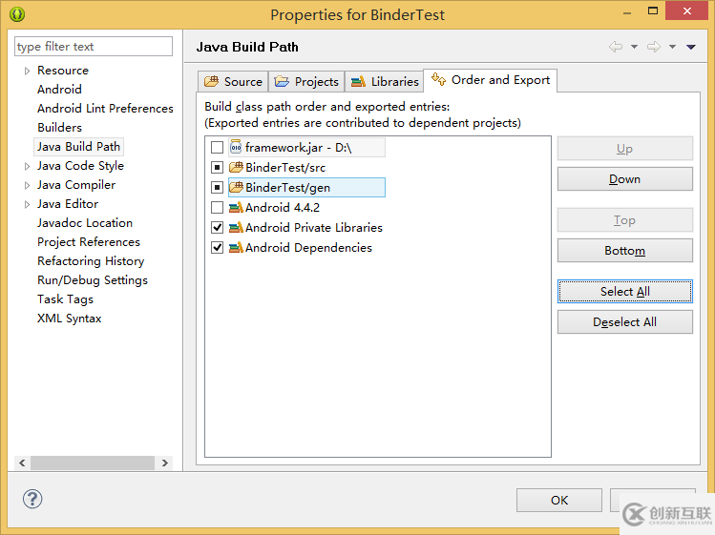Screen dimensions: 715x535
Task: Select the Resource tree item
Action: coord(63,71)
